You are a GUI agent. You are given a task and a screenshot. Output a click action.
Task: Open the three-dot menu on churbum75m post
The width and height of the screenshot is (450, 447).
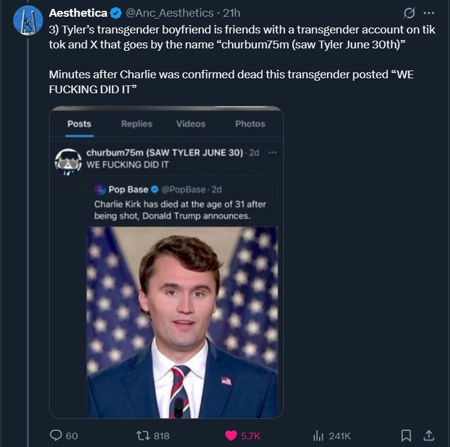pos(273,152)
